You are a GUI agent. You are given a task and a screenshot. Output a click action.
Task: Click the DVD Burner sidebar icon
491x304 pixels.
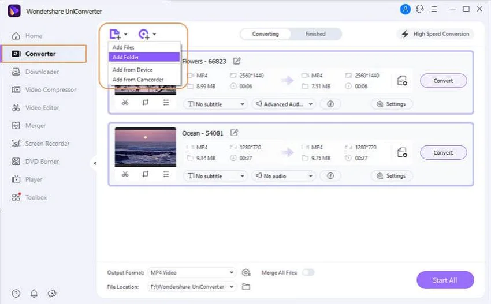point(16,162)
